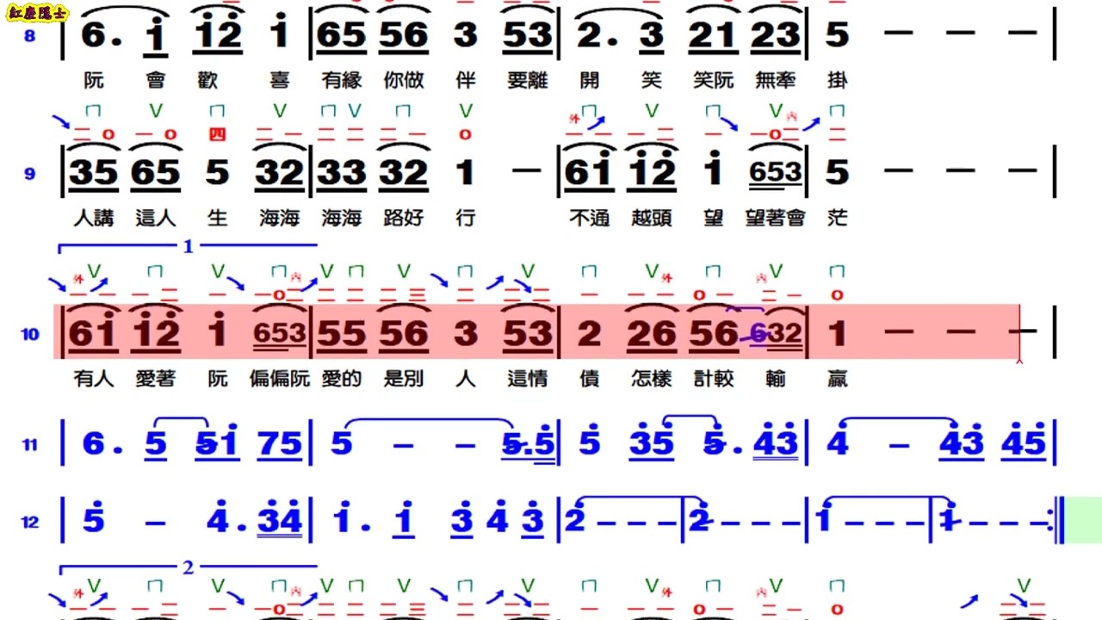This screenshot has width=1102, height=620.
Task: Click the lyric 這人 in line 9
Action: (x=156, y=218)
